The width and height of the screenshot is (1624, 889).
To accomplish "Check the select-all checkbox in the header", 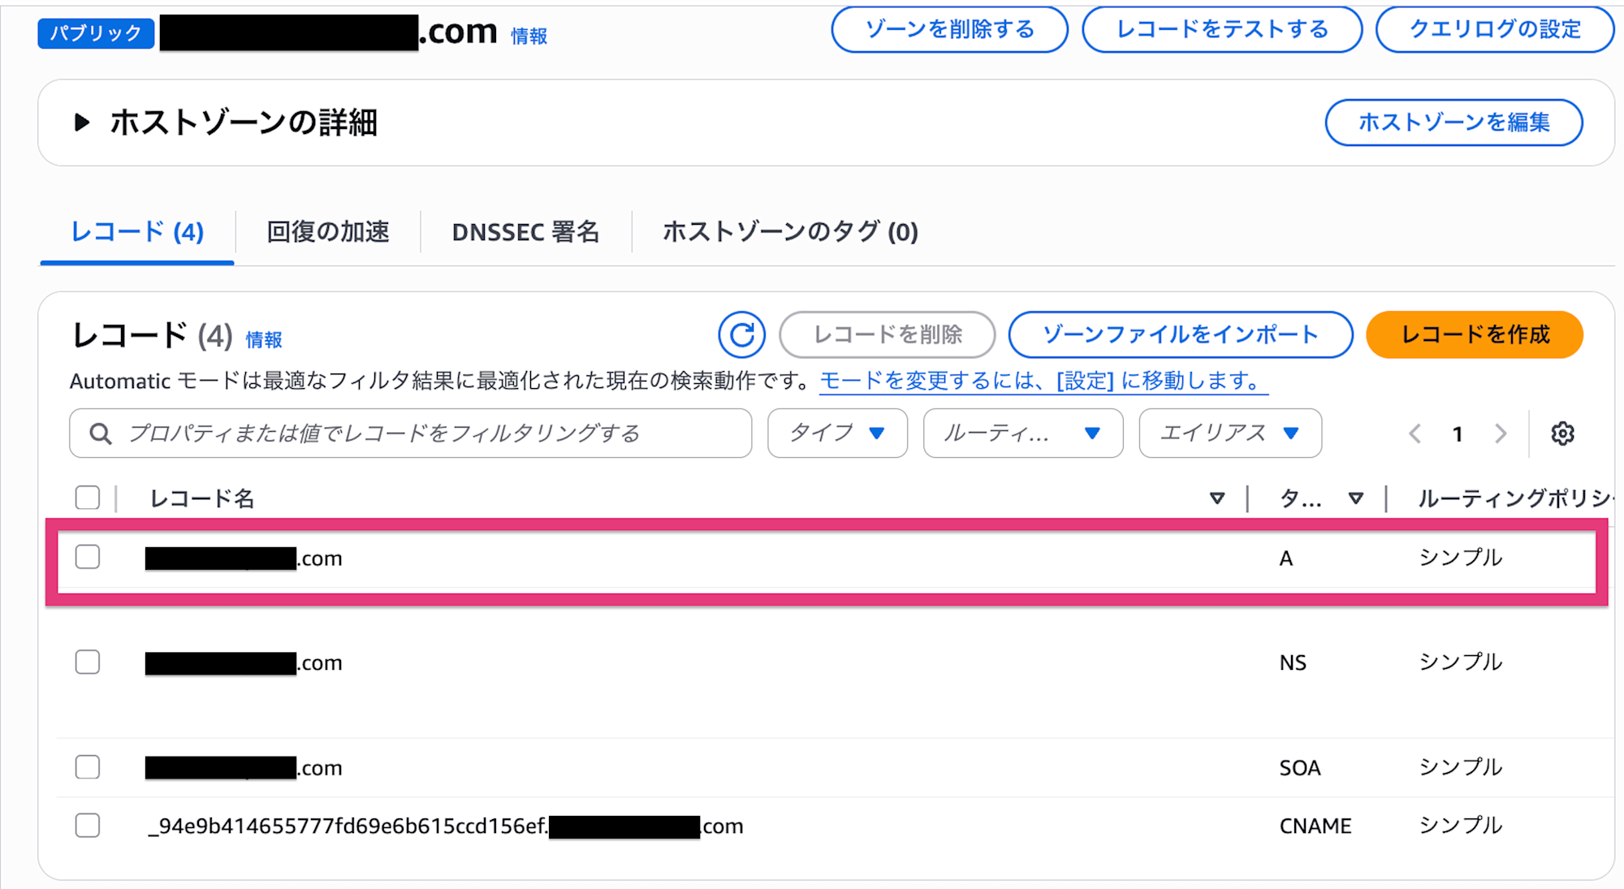I will tap(87, 496).
